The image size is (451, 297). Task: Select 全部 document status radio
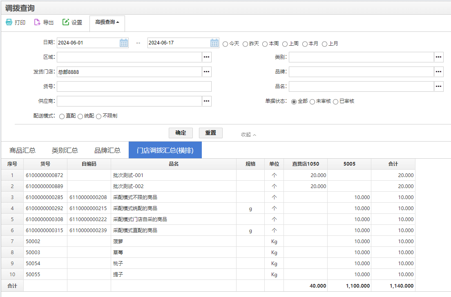[x=294, y=102]
